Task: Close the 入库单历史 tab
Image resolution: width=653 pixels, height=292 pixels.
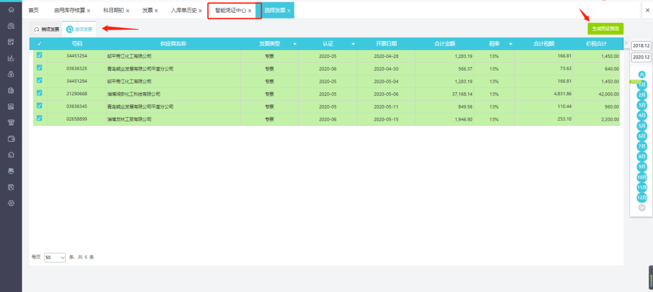Action: [200, 11]
